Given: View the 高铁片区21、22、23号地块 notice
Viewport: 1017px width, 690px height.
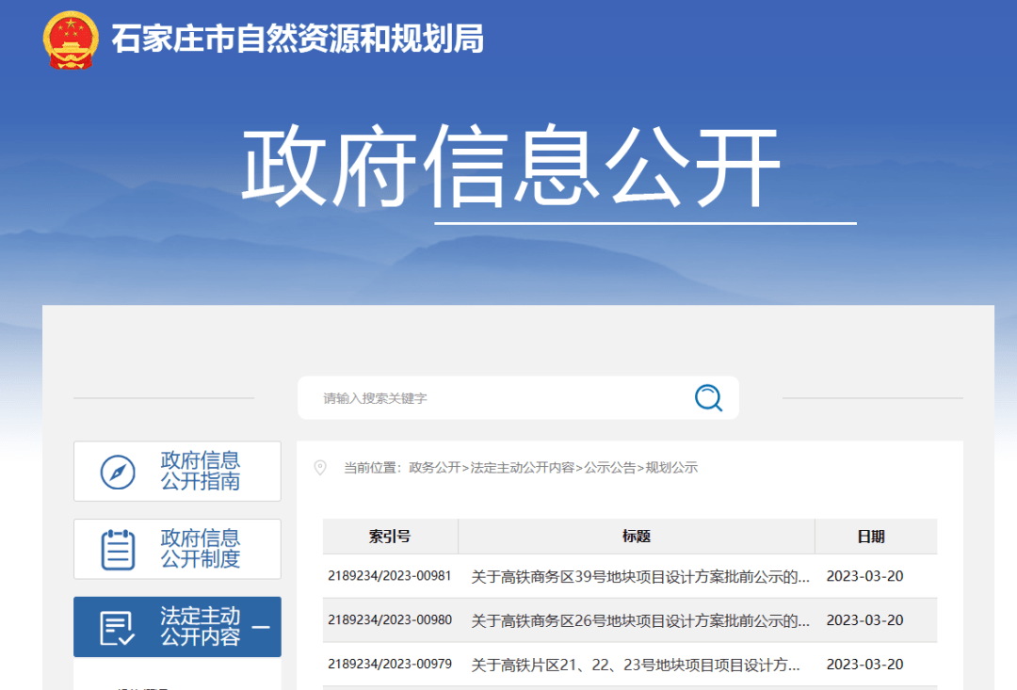Looking at the screenshot, I should tap(636, 665).
